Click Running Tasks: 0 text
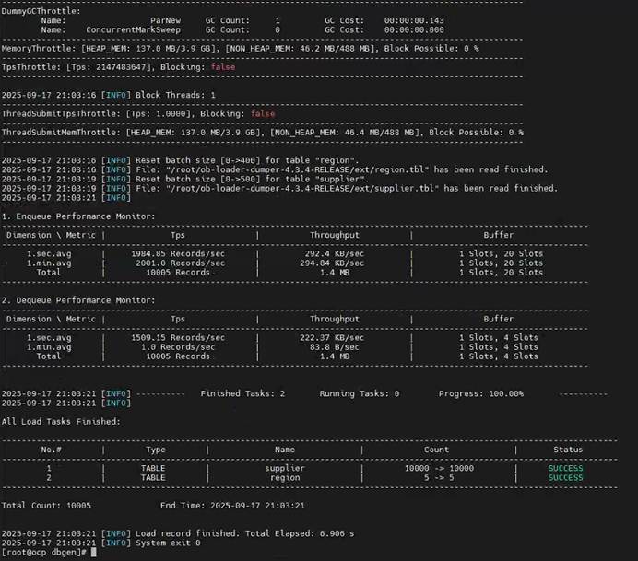 (x=360, y=394)
